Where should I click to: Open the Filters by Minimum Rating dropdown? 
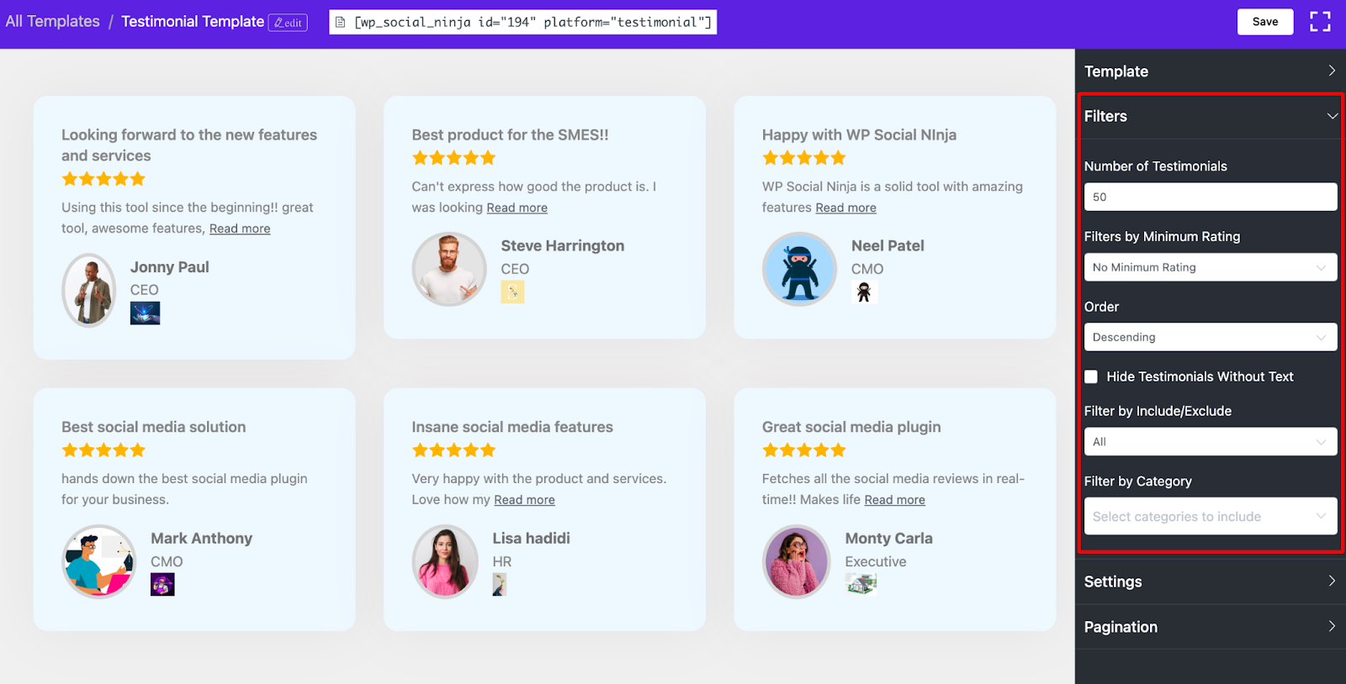(1211, 267)
